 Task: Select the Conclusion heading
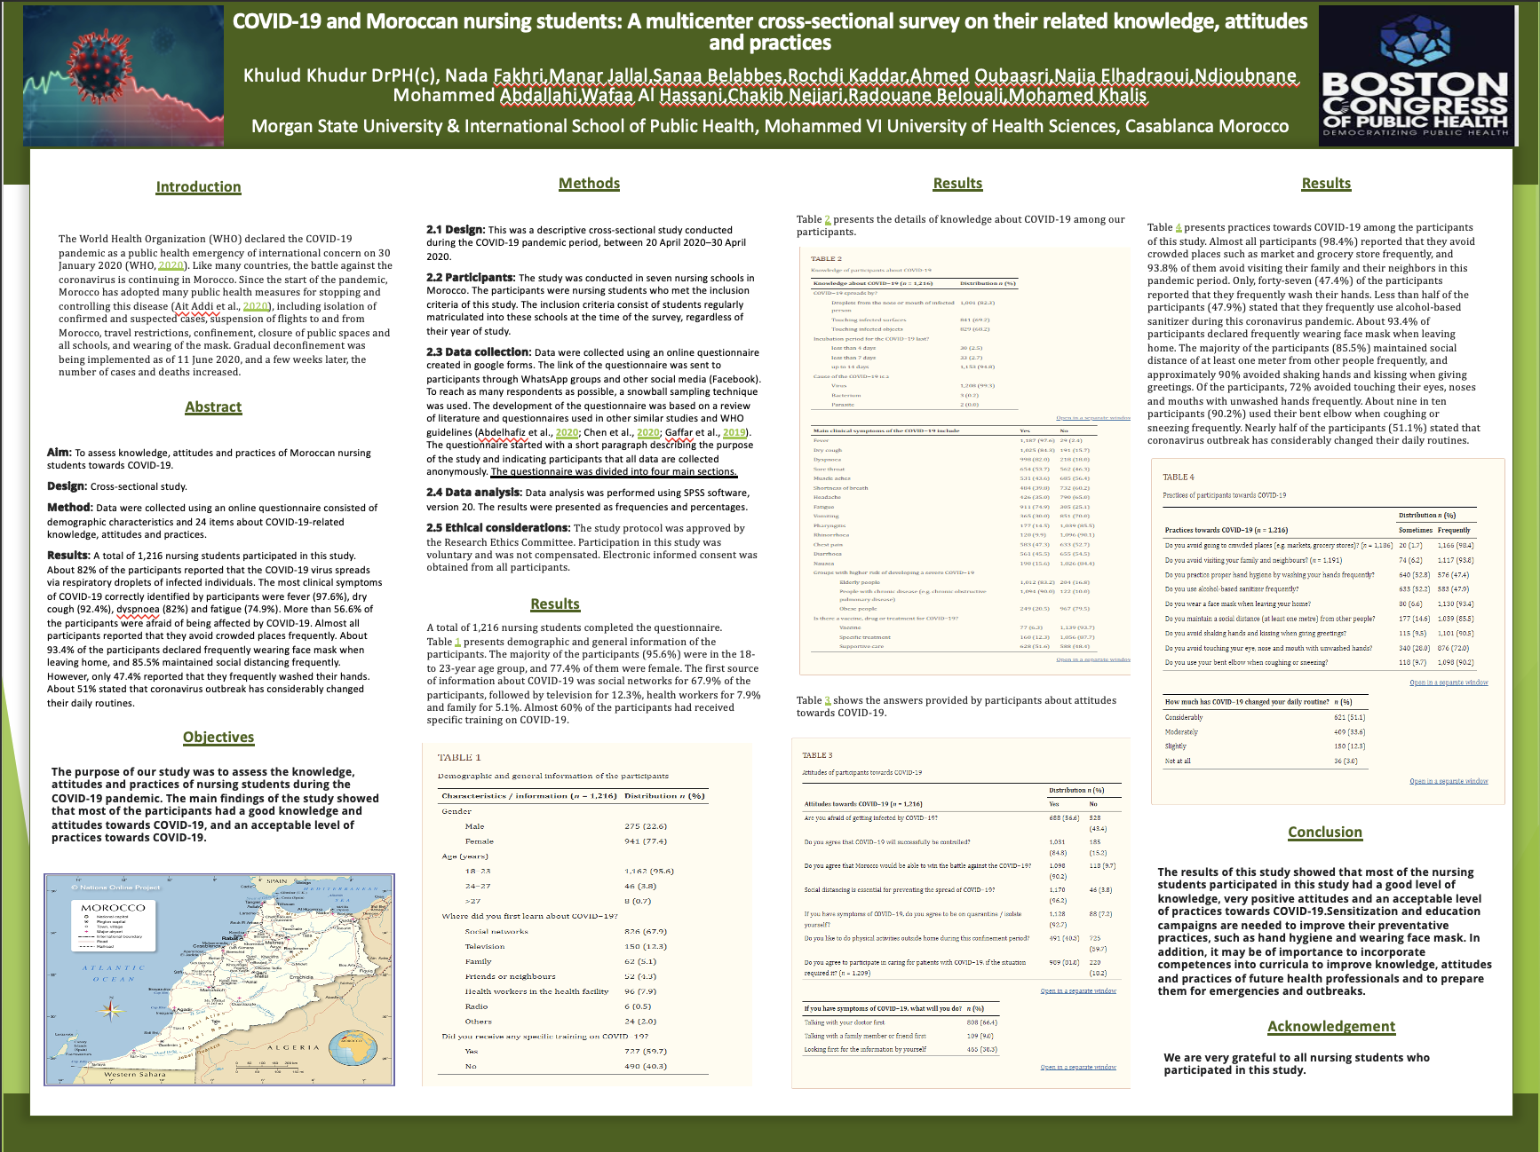tap(1325, 832)
